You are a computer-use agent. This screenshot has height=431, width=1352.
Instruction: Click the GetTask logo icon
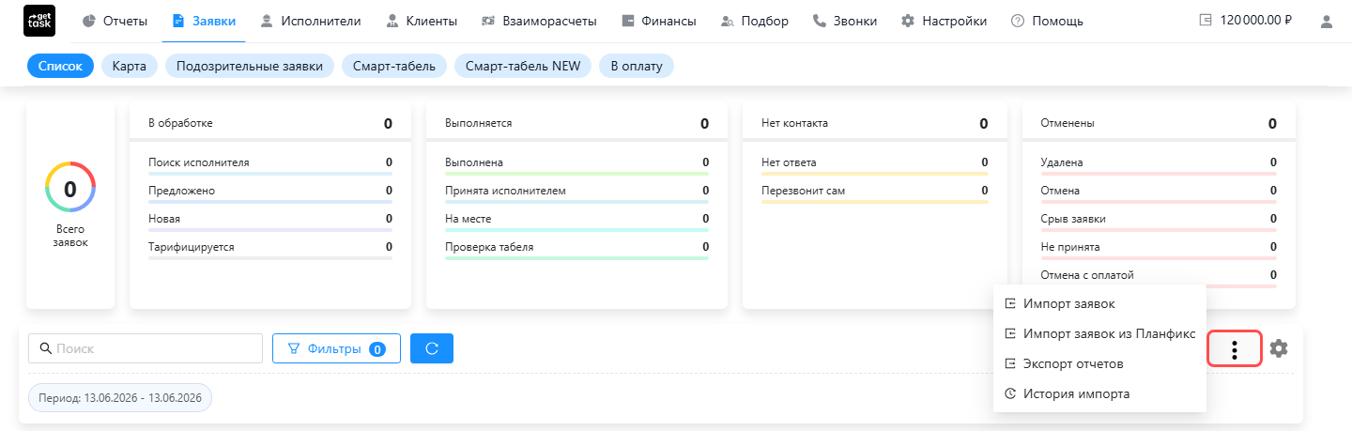point(38,21)
